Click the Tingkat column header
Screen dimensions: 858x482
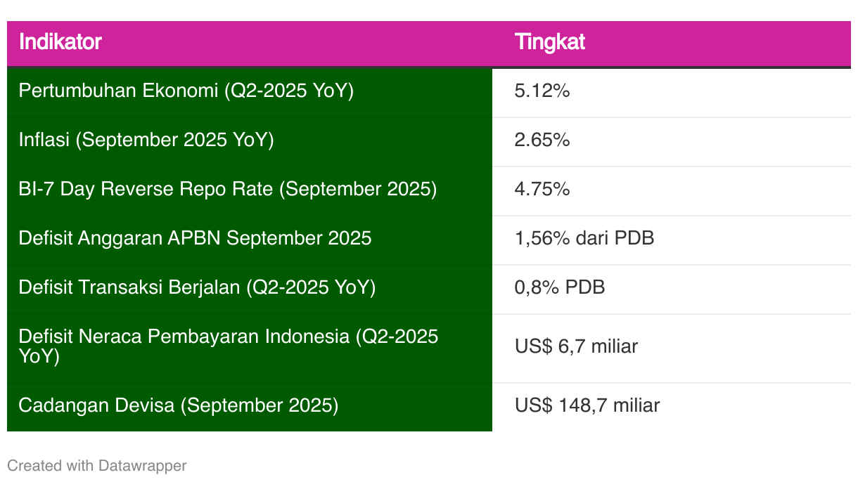[x=550, y=42]
